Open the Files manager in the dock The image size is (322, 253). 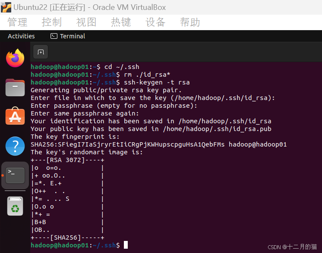[15, 87]
